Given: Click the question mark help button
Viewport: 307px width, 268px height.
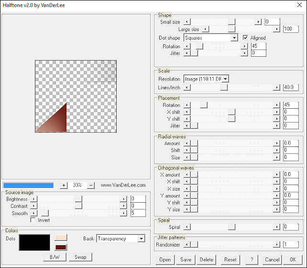Looking at the screenshot, I should (252, 259).
